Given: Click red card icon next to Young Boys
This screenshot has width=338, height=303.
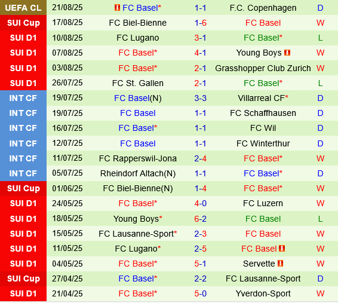Looking at the screenshot, I should (287, 53).
